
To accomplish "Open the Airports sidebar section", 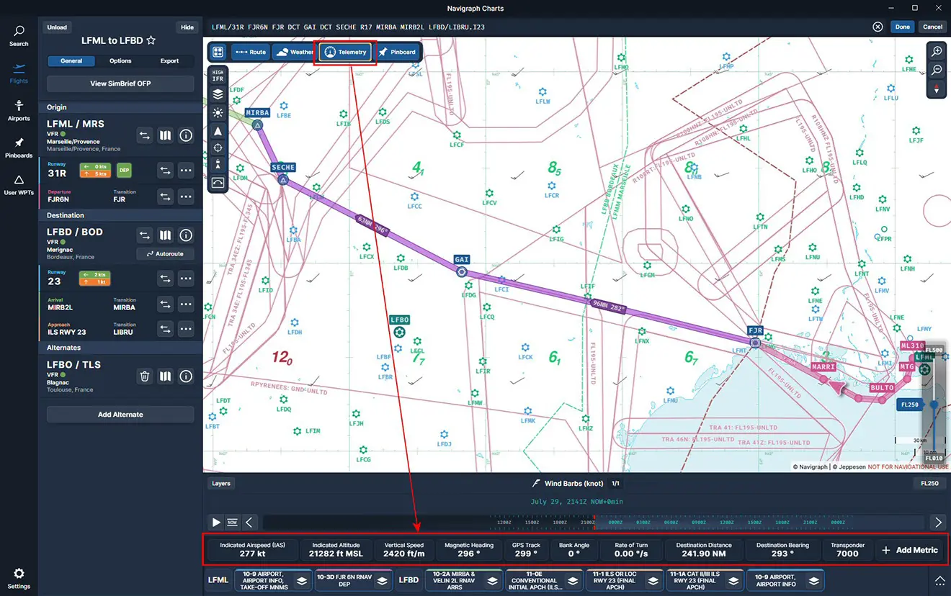I will [19, 110].
